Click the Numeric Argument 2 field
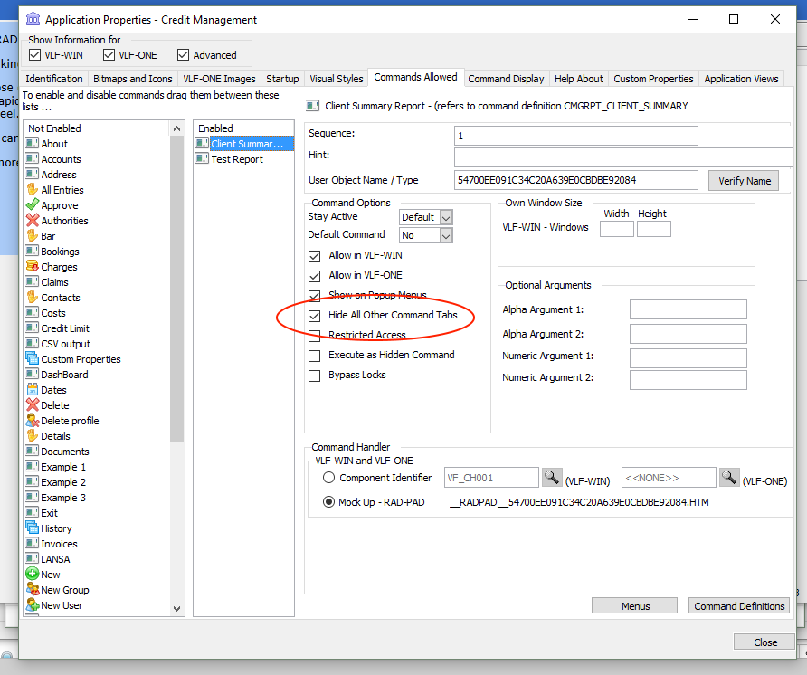807x675 pixels. click(688, 380)
